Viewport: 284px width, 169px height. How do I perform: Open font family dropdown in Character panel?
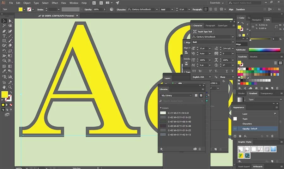click(233, 37)
